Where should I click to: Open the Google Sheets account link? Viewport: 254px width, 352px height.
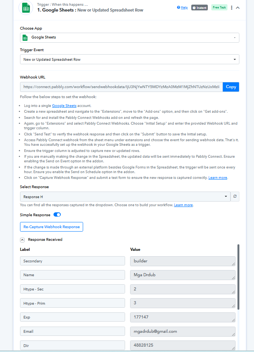[64, 105]
